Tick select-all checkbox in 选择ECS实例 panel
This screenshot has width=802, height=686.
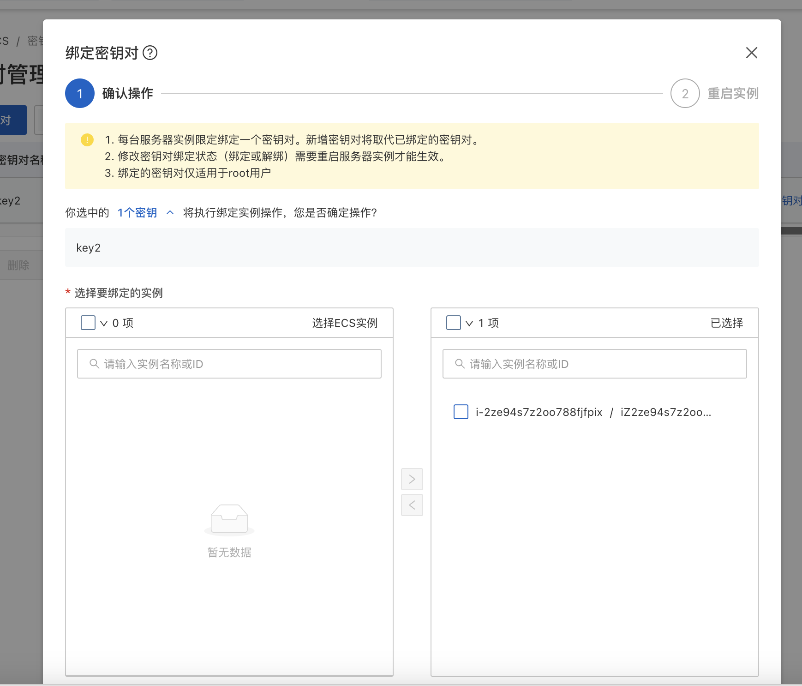click(x=88, y=323)
